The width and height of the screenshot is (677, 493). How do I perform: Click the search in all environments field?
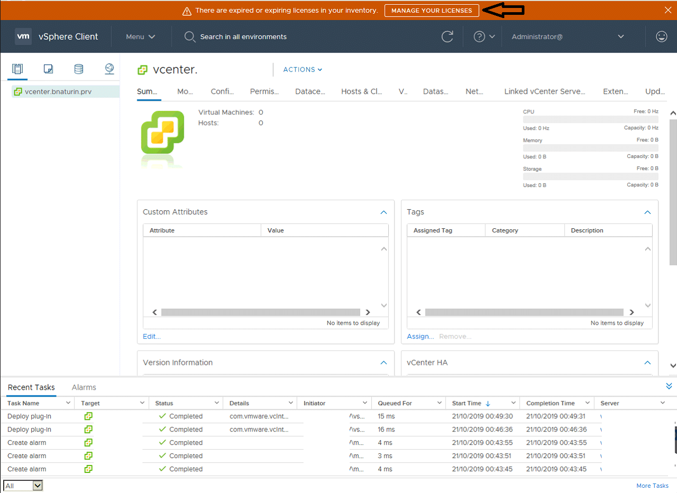pos(243,37)
